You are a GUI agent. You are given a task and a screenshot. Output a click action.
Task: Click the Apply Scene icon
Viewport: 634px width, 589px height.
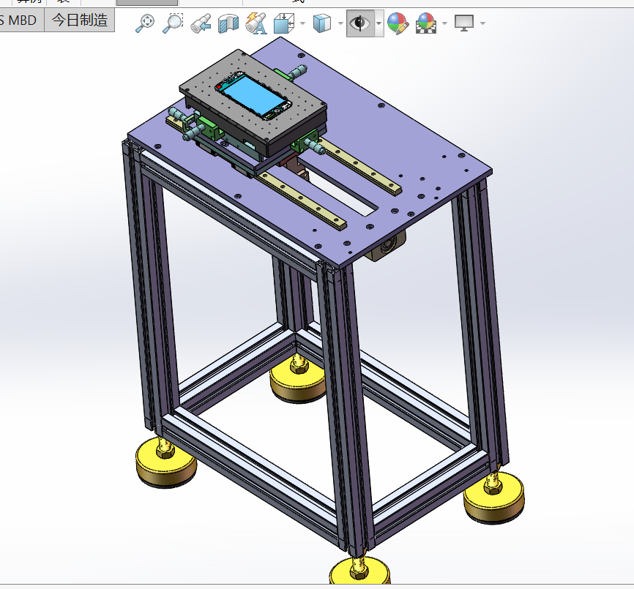pyautogui.click(x=426, y=23)
